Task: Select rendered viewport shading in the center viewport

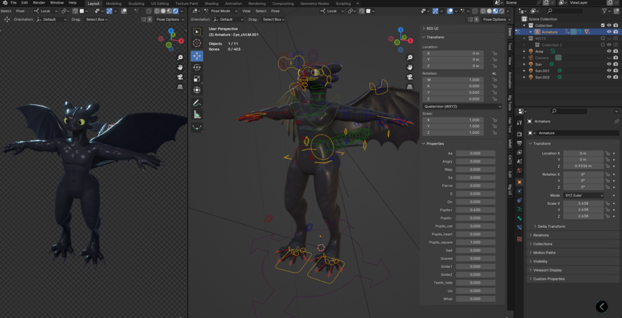Action: [502, 11]
